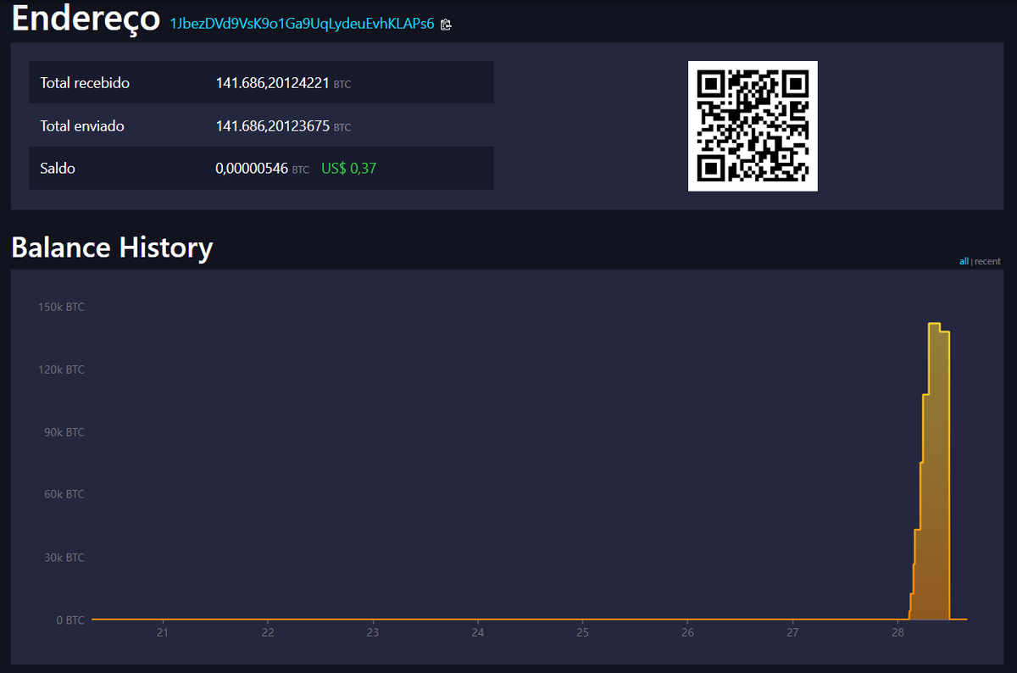Click the x-axis tick labeled 21

tap(163, 632)
